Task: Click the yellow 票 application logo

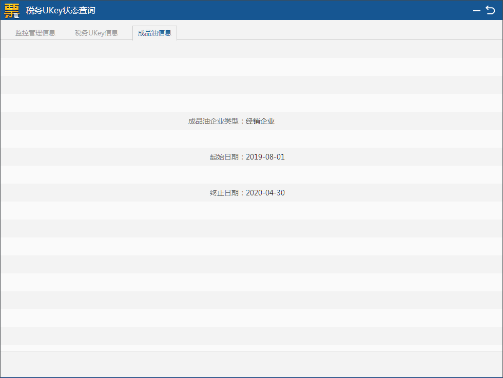Action: (x=11, y=11)
